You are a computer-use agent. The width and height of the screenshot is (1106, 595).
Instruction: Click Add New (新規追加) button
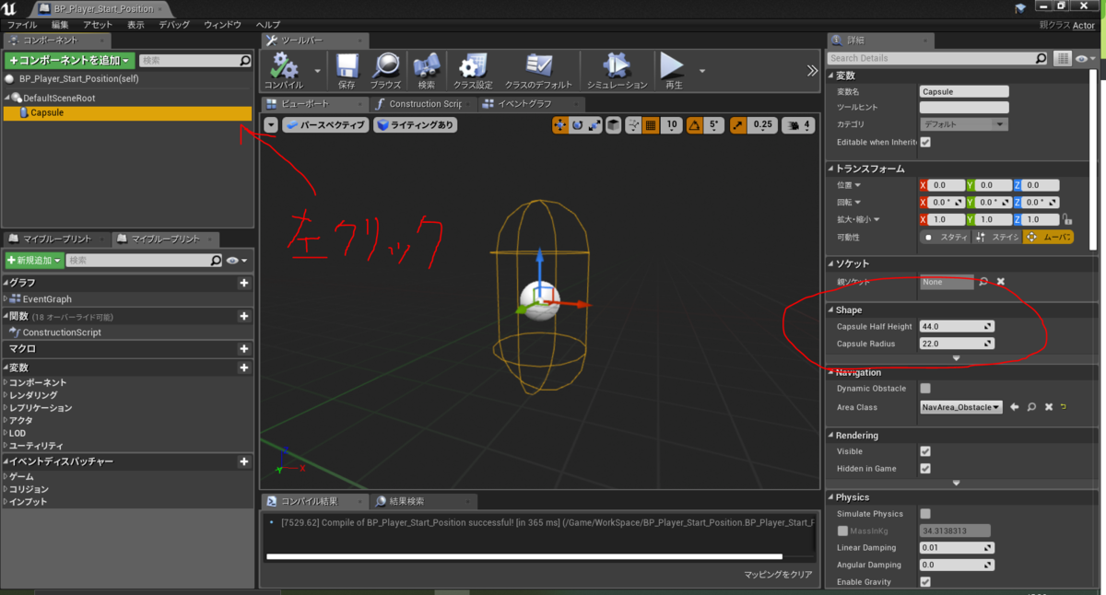tap(34, 261)
